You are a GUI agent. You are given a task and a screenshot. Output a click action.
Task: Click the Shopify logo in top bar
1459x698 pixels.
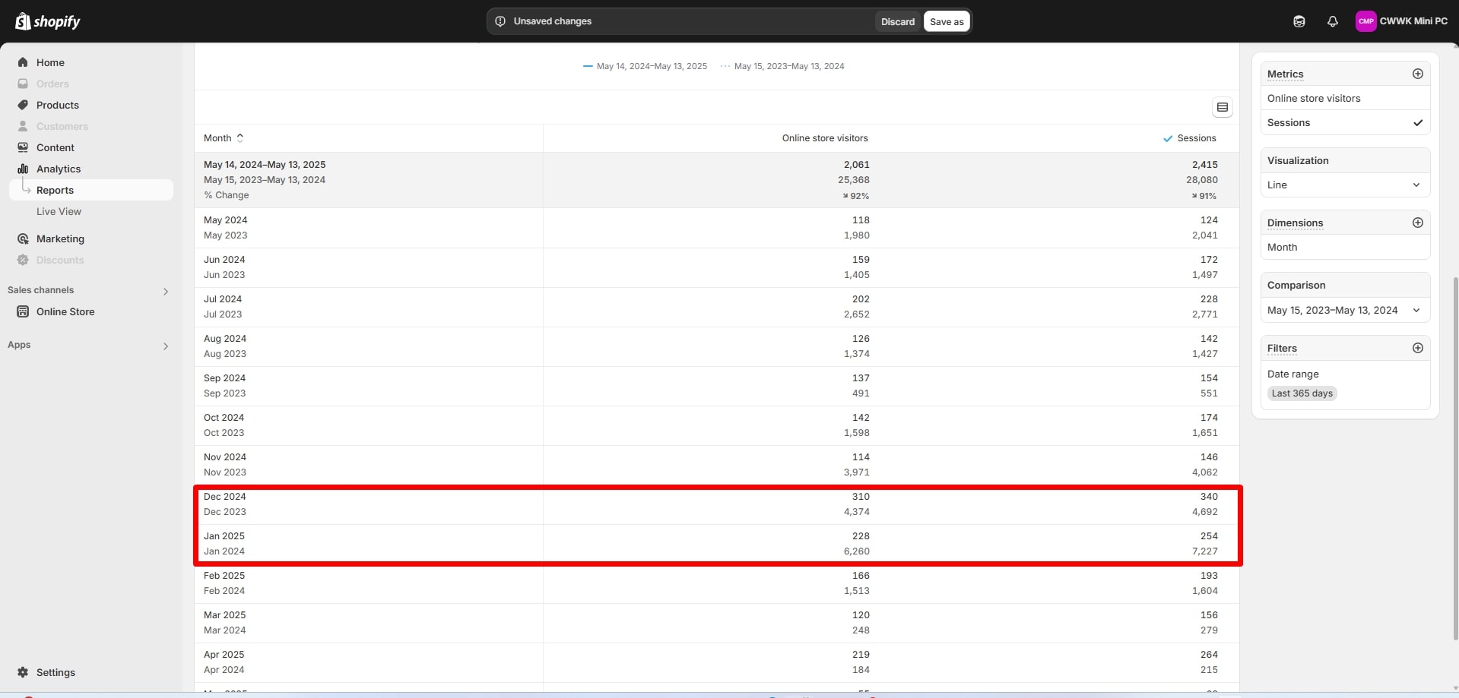click(47, 21)
